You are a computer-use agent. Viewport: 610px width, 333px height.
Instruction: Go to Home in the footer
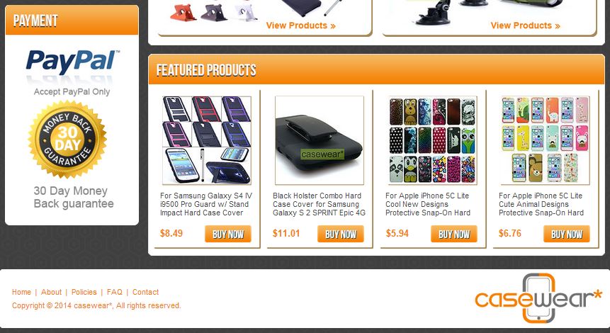(x=21, y=292)
